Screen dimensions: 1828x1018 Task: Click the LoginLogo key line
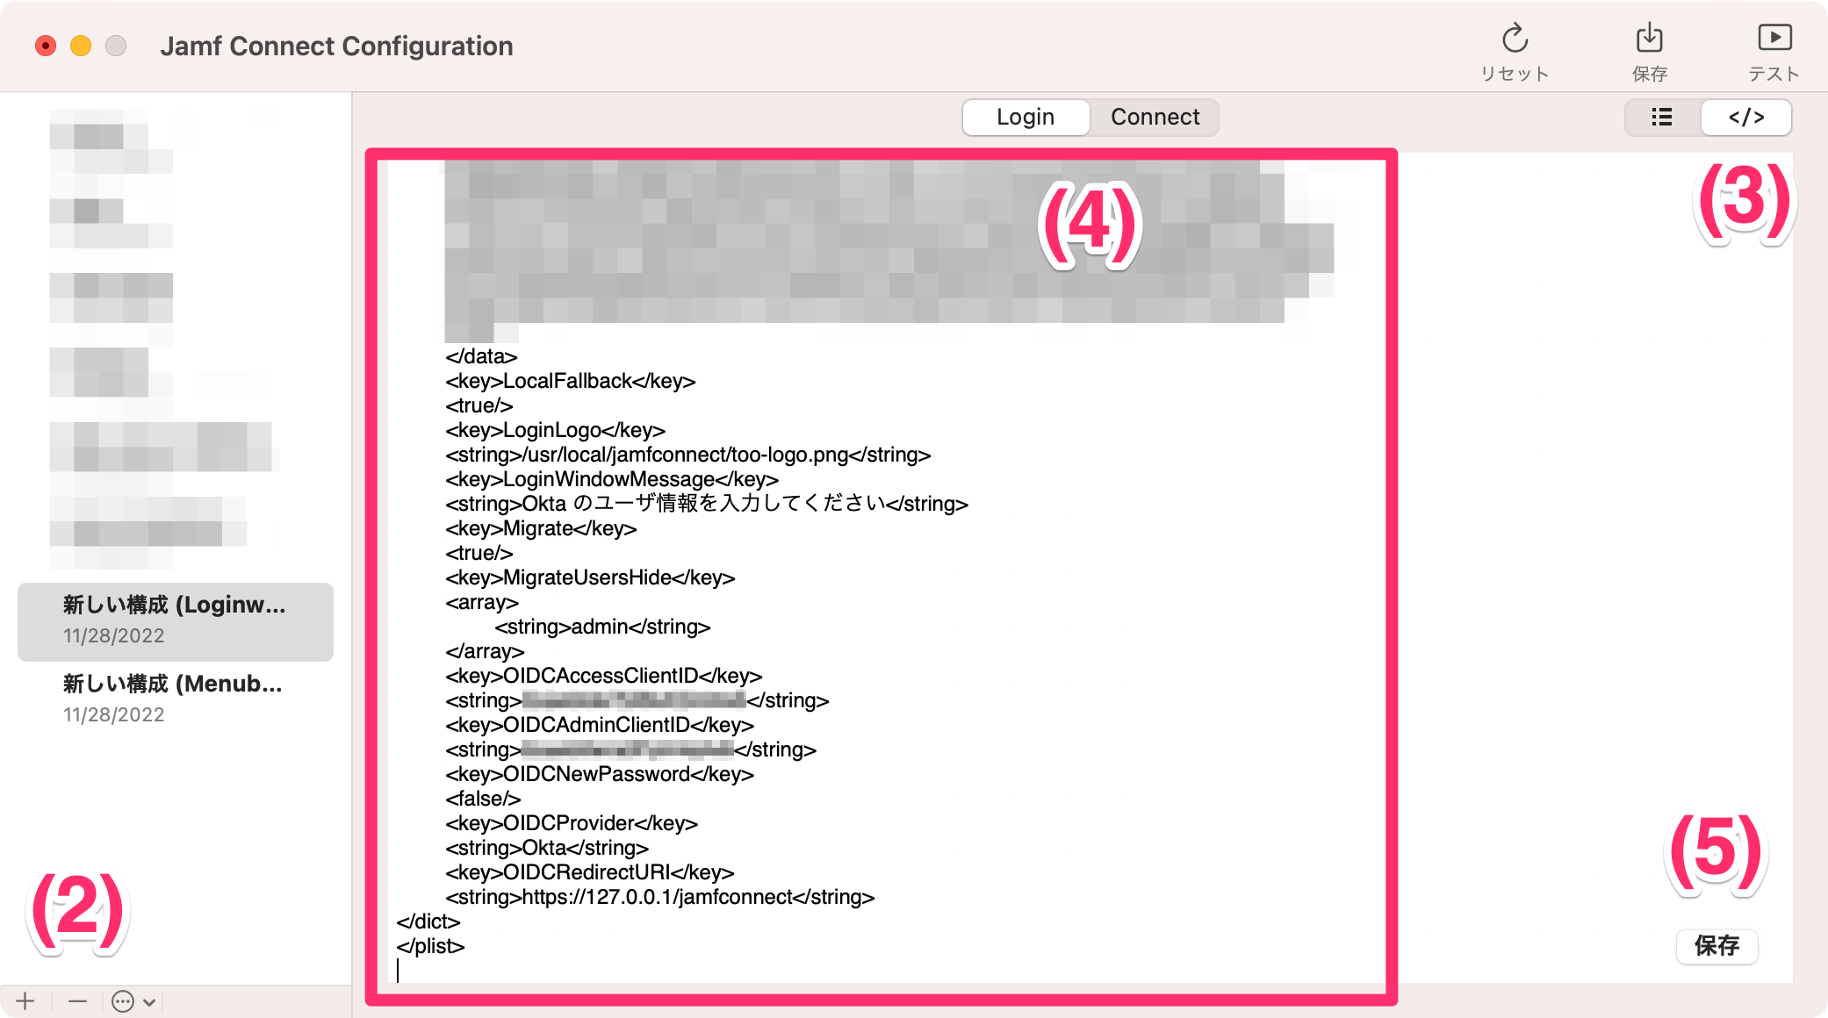[555, 430]
